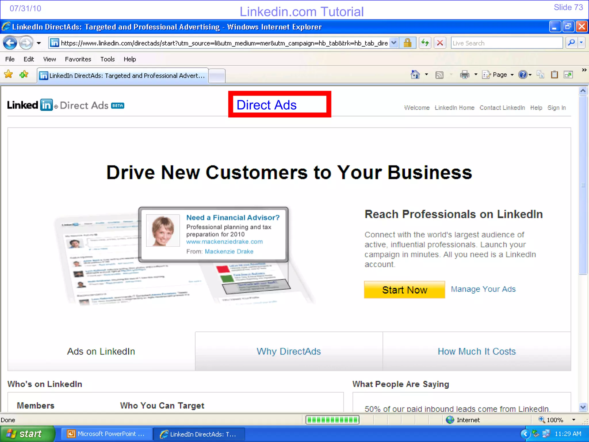Screen dimensions: 589x442
Task: Expand hidden system tray icons arrow
Action: (525, 434)
